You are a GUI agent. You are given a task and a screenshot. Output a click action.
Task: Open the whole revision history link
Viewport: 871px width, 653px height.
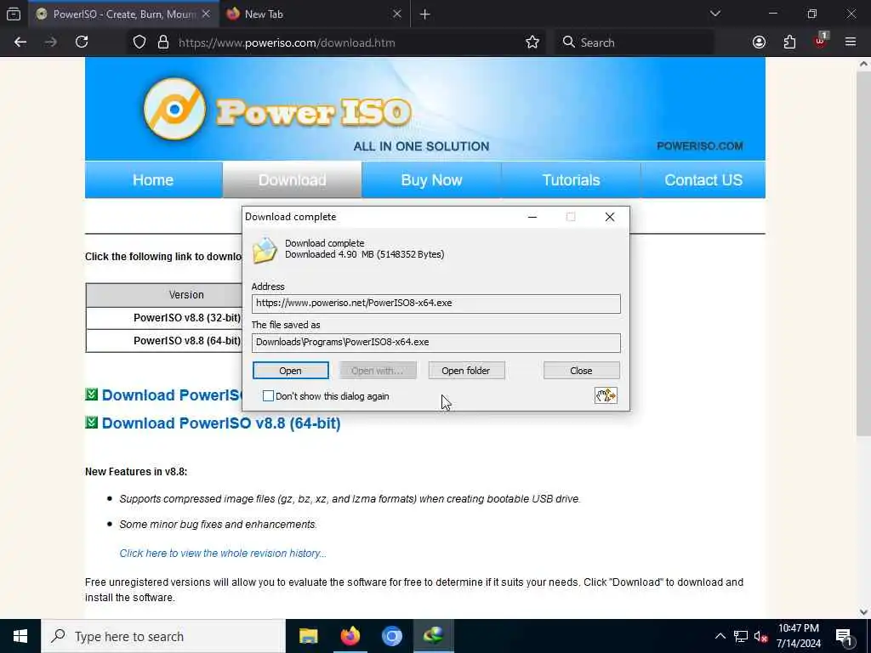tap(223, 553)
